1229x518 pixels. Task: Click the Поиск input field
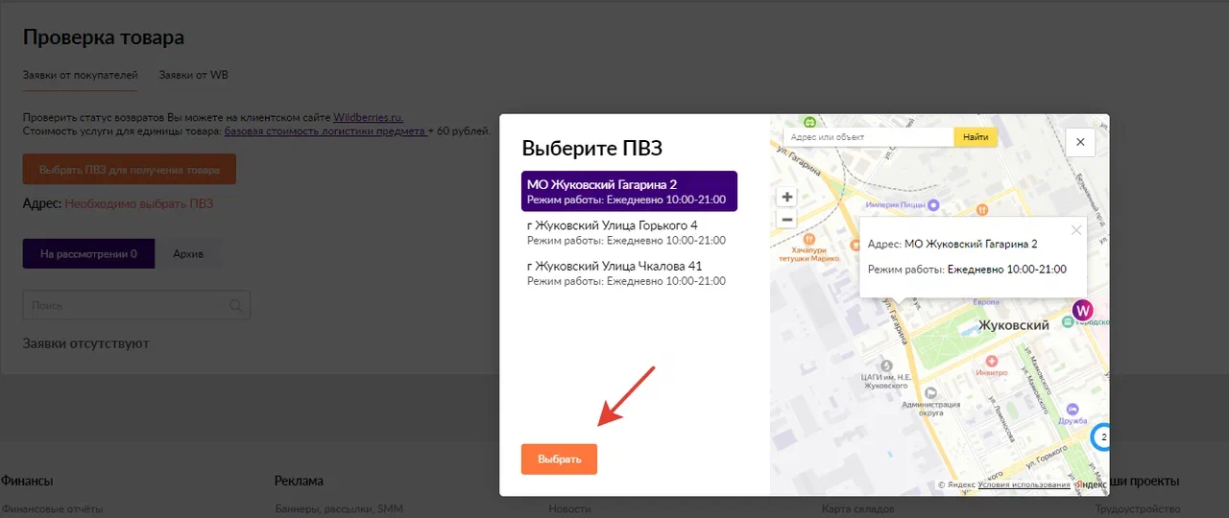[x=136, y=306]
